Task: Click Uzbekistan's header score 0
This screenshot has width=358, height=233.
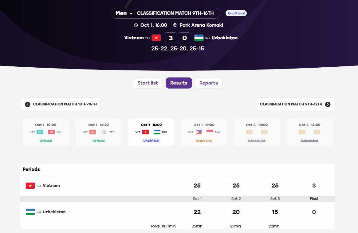Action: coord(184,38)
